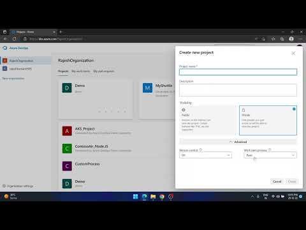Click the lock icon in the address bar

point(25,39)
